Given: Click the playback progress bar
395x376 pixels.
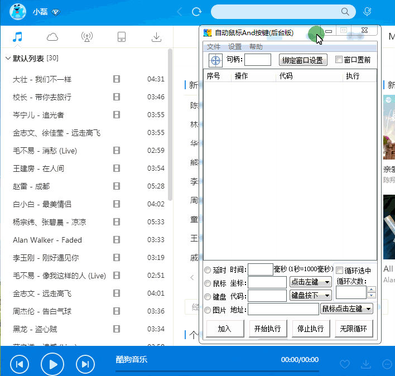Looking at the screenshot, I should pyautogui.click(x=217, y=371).
